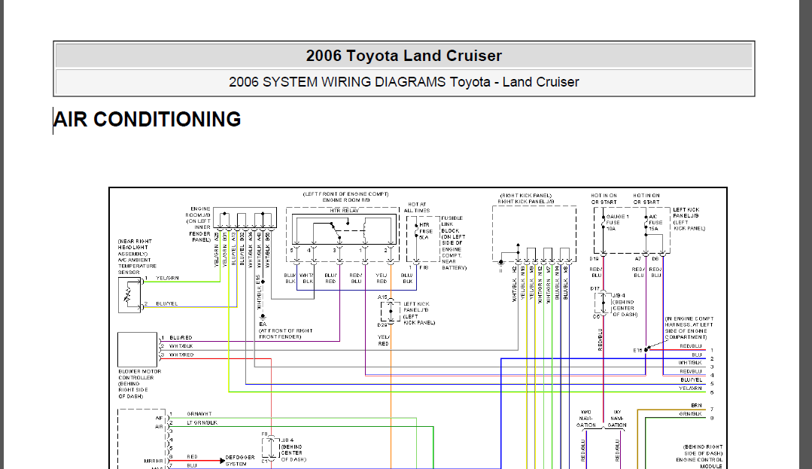The image size is (812, 469).
Task: Click HTR relay terminal 5 number
Action: [291, 250]
